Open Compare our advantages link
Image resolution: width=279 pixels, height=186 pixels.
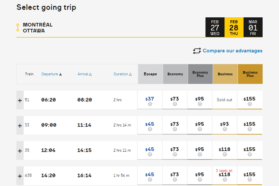coord(232,51)
